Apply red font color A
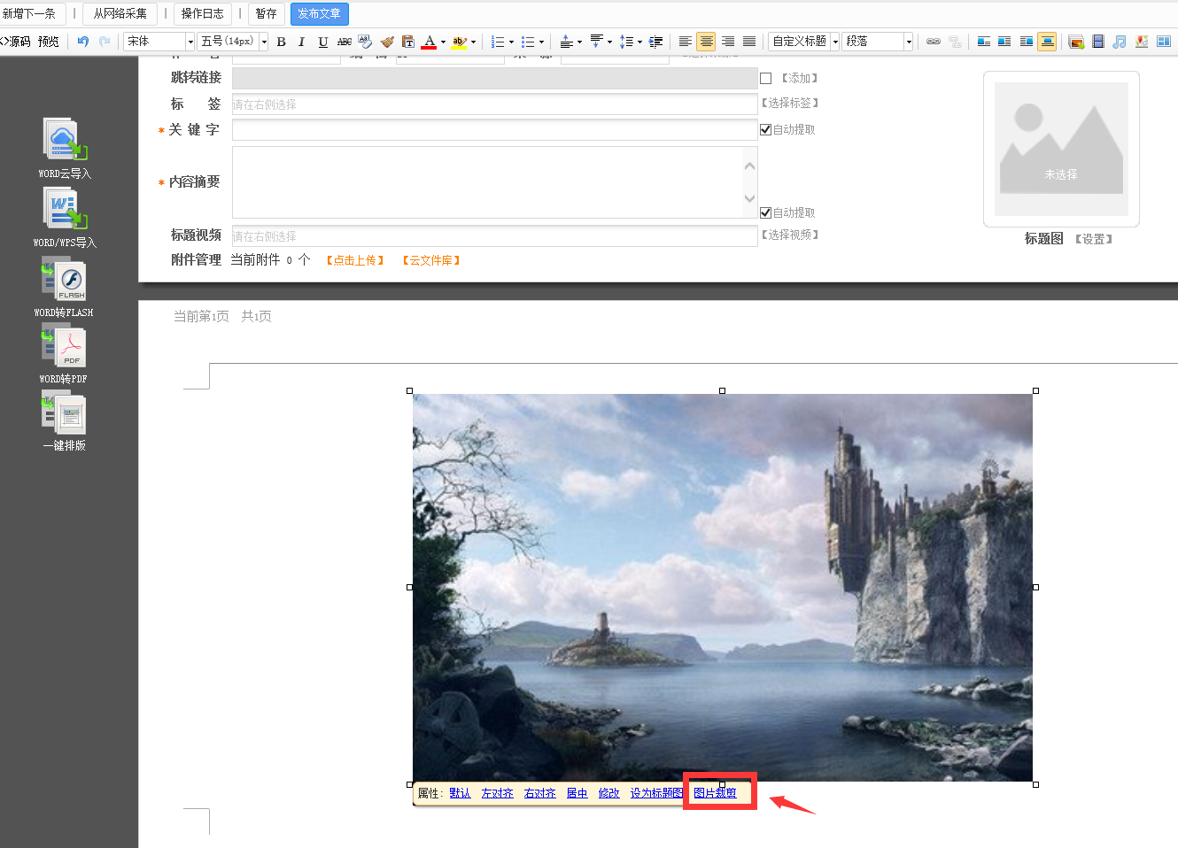The width and height of the screenshot is (1178, 848). pyautogui.click(x=429, y=42)
